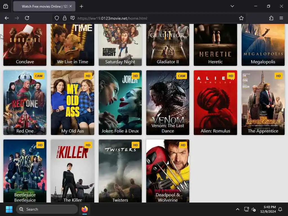Click the HD badge on The Apprentice

point(278,76)
